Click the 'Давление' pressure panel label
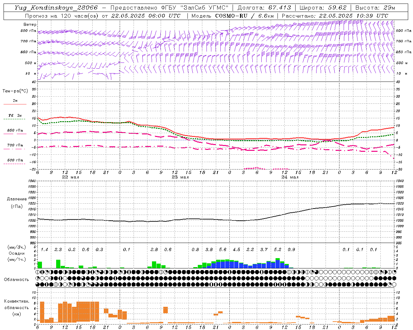Screen dimensions: 413x330 (17, 199)
